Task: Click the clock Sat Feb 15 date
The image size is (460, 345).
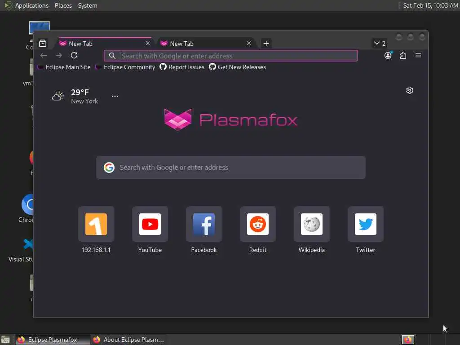Action: pyautogui.click(x=430, y=5)
